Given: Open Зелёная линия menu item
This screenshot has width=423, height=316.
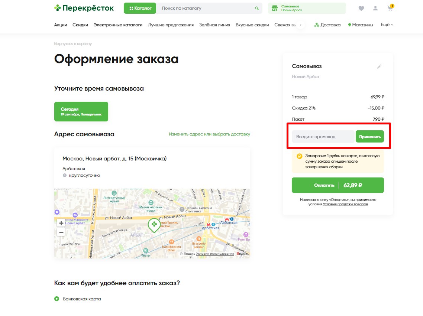Looking at the screenshot, I should point(214,25).
